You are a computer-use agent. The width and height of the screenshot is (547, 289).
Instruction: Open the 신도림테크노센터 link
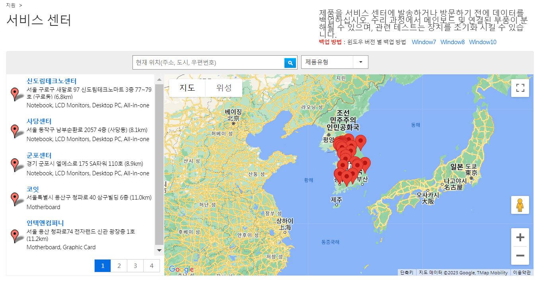(52, 81)
